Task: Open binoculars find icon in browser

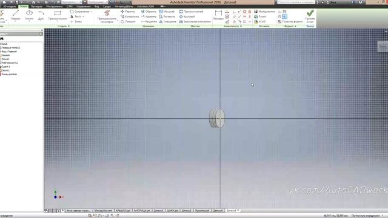Action: coord(2,39)
